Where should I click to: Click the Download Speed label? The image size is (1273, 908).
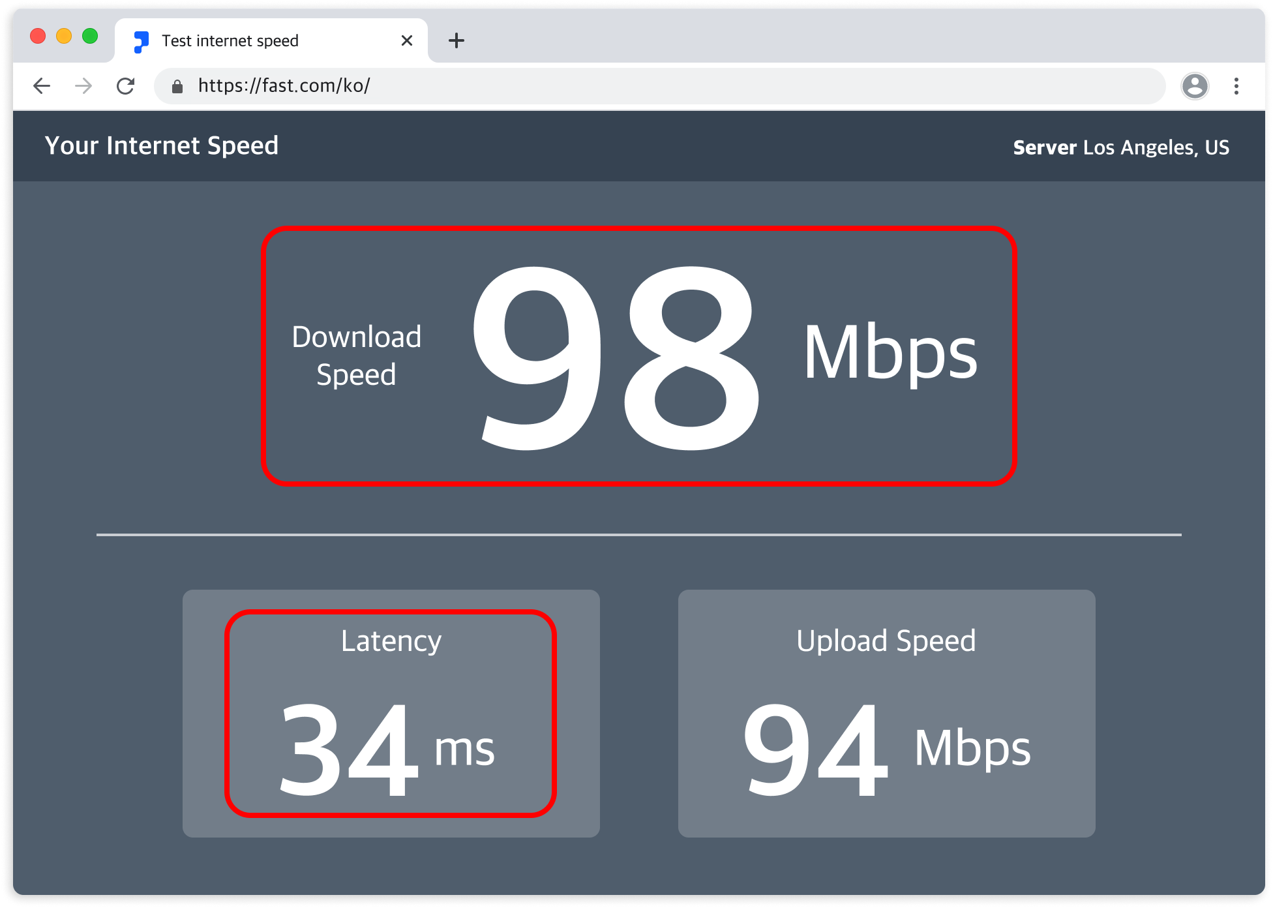tap(356, 356)
